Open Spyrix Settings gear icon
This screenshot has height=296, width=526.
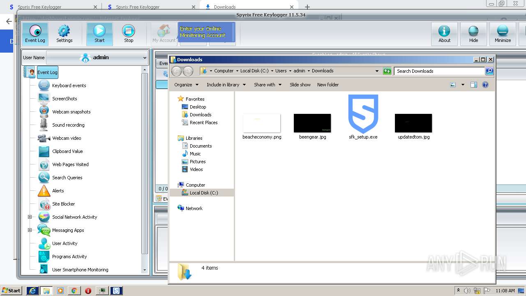(x=64, y=34)
